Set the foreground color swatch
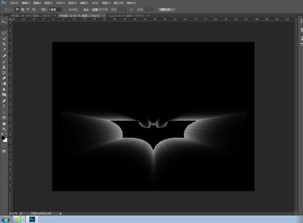 tap(3, 138)
